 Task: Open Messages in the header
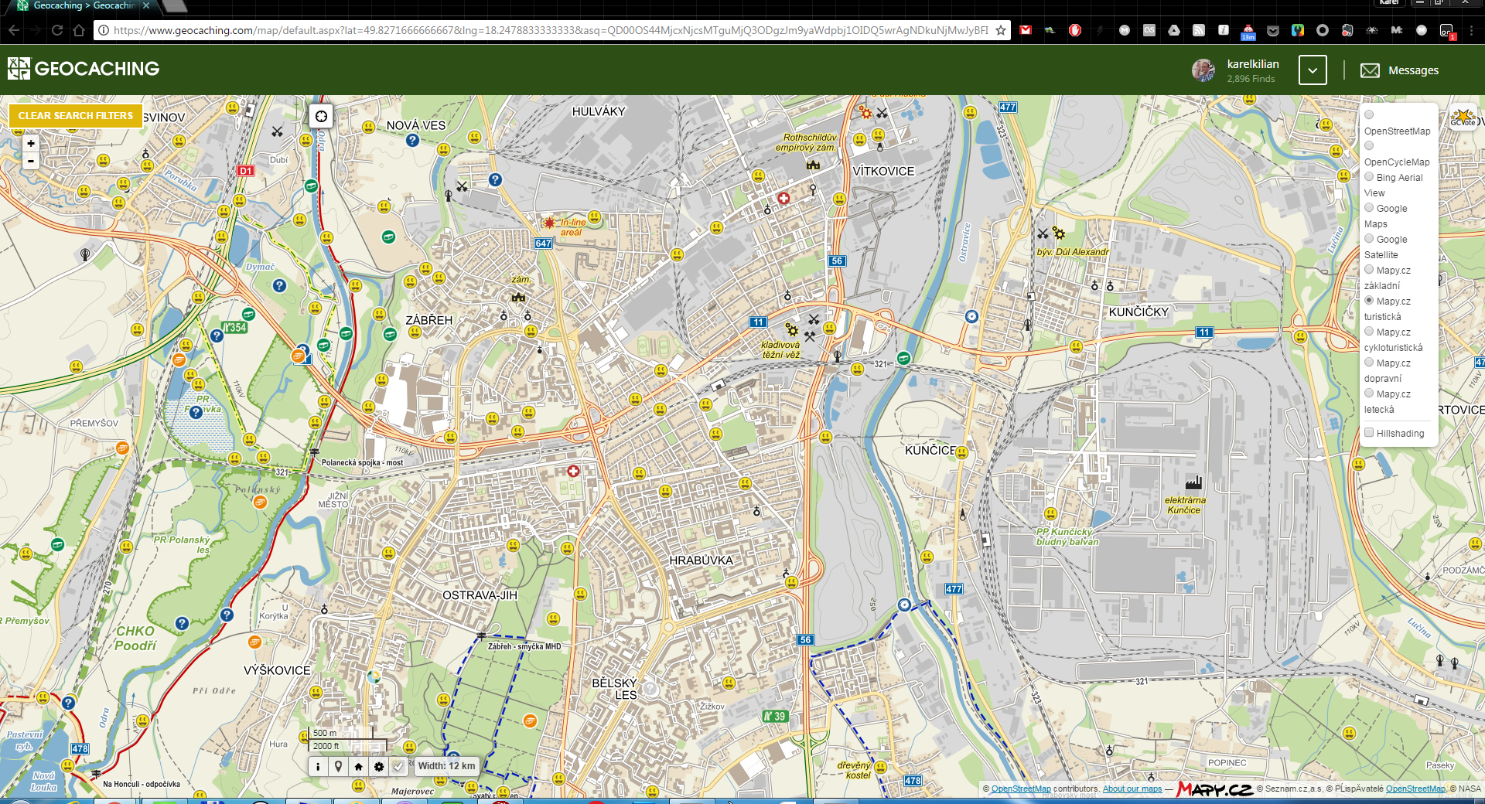(x=1400, y=70)
